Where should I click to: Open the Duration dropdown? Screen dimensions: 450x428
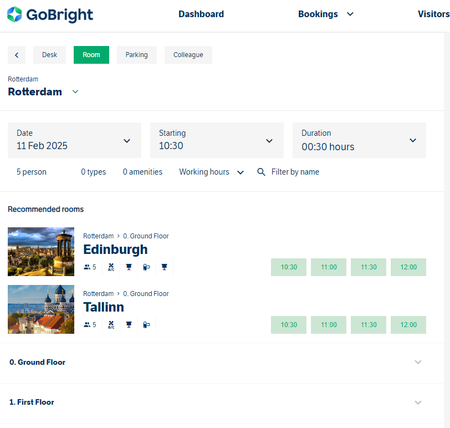coord(359,140)
